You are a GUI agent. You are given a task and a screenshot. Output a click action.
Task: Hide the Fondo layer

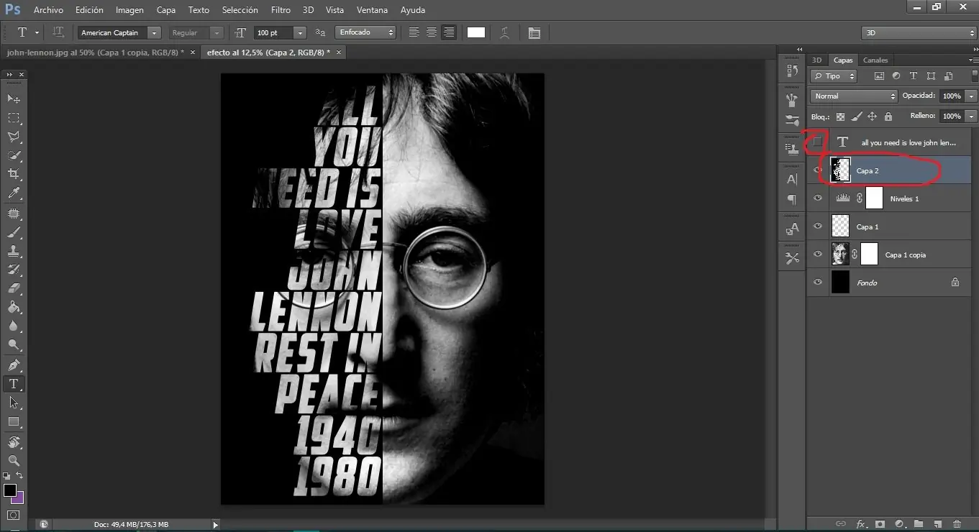click(x=818, y=282)
